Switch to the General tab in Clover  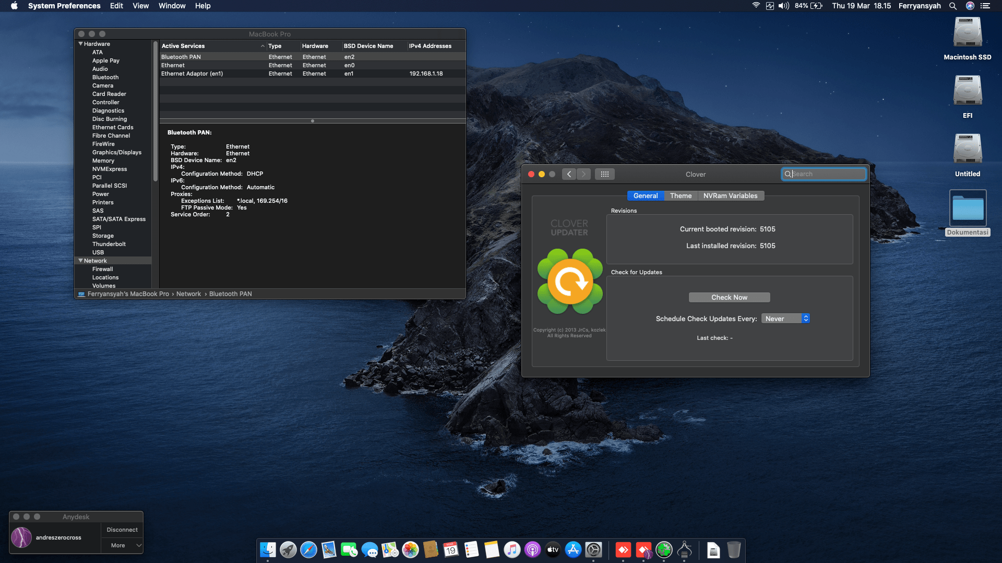pyautogui.click(x=646, y=195)
